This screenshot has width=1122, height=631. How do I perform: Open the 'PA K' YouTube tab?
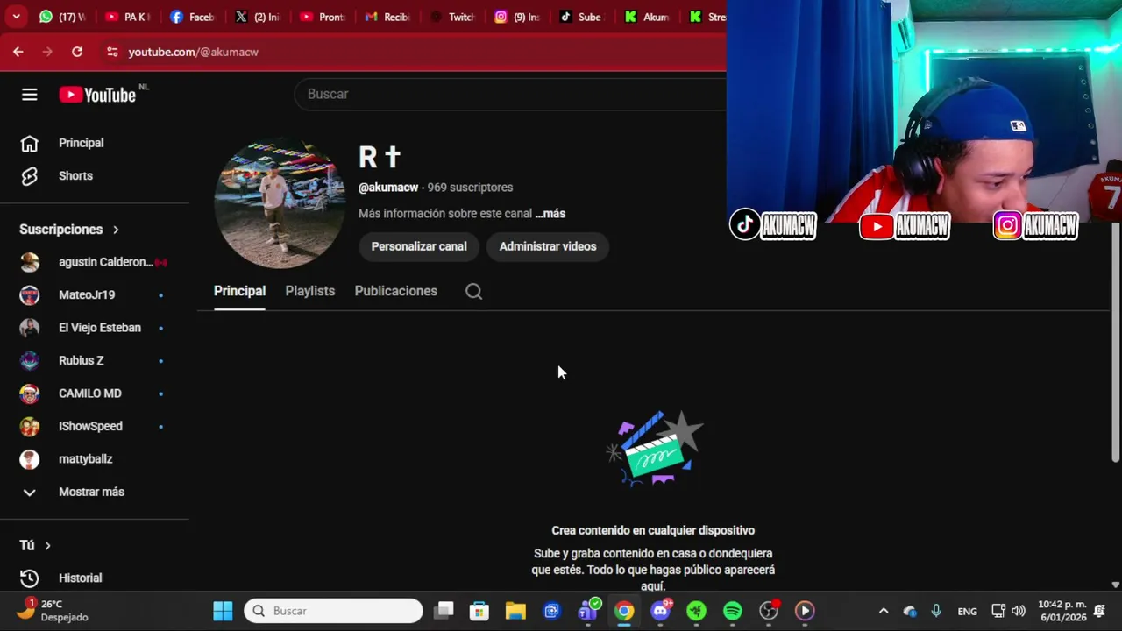[128, 17]
